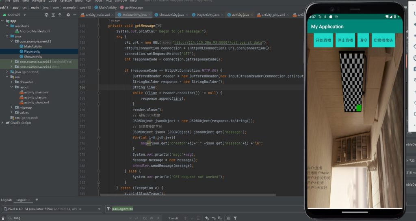
Task: Click the collapse all icon in project panel
Action: [60, 15]
